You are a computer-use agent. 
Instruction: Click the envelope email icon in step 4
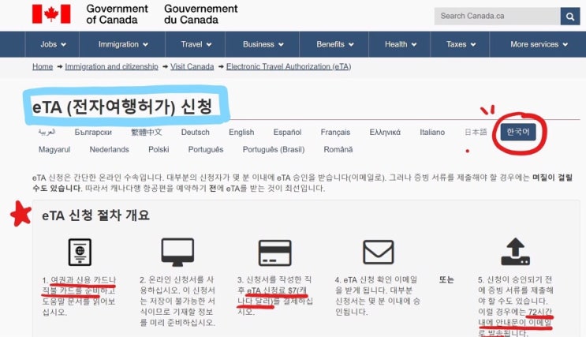pyautogui.click(x=379, y=252)
